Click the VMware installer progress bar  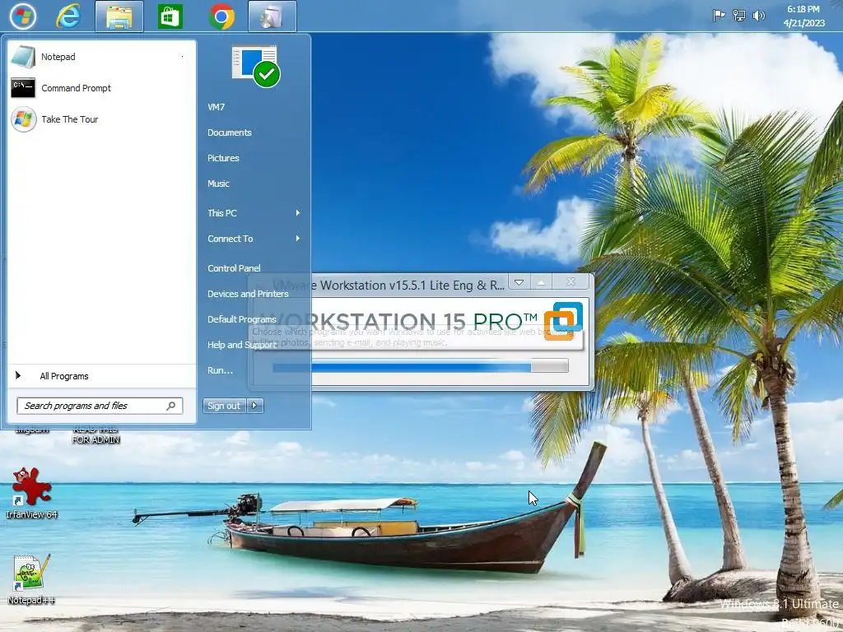tap(420, 367)
